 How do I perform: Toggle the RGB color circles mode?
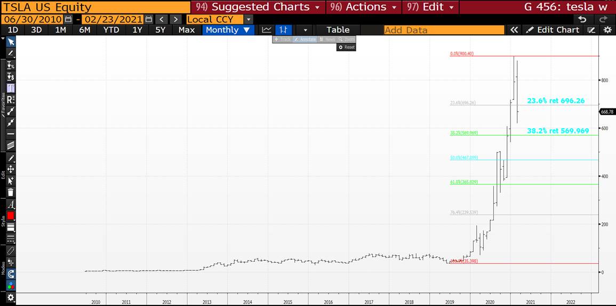pos(11,285)
